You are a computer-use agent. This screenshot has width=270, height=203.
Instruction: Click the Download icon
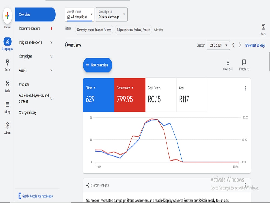(228, 63)
